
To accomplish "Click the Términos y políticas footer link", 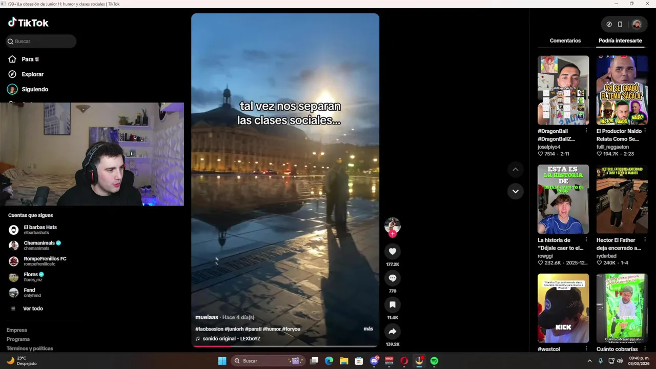I will (x=30, y=348).
